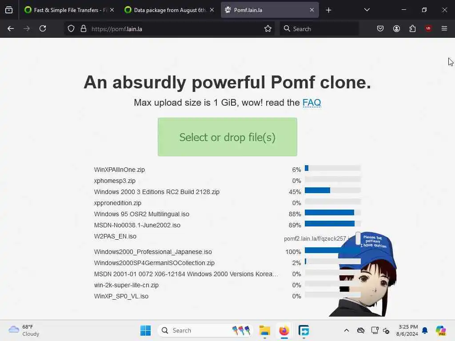Screen dimensions: 455x341
Task: Open a new tab with plus button
Action: coord(328,10)
